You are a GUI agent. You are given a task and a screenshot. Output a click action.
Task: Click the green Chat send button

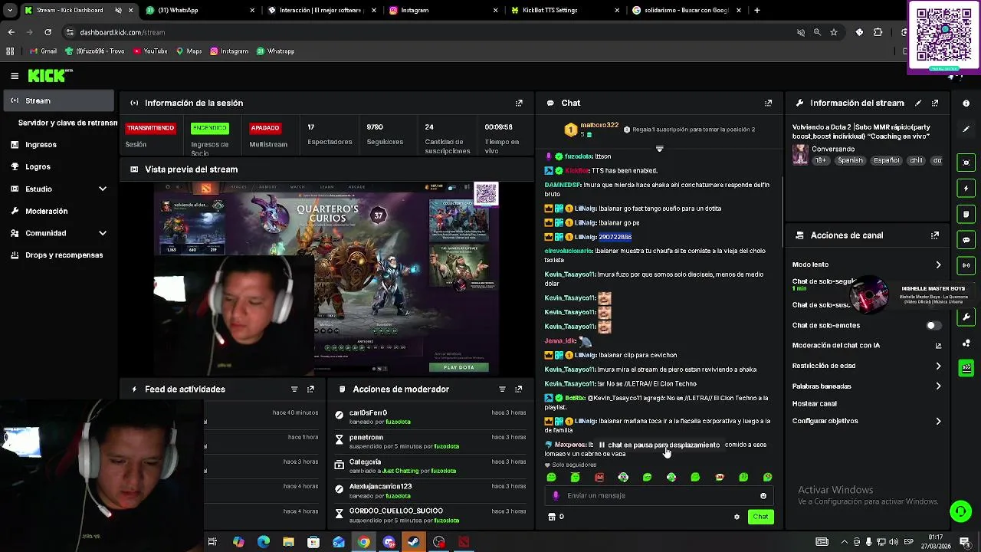pos(760,517)
